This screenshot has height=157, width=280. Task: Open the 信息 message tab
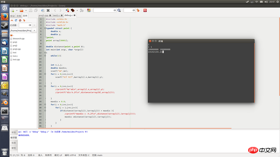(14, 143)
